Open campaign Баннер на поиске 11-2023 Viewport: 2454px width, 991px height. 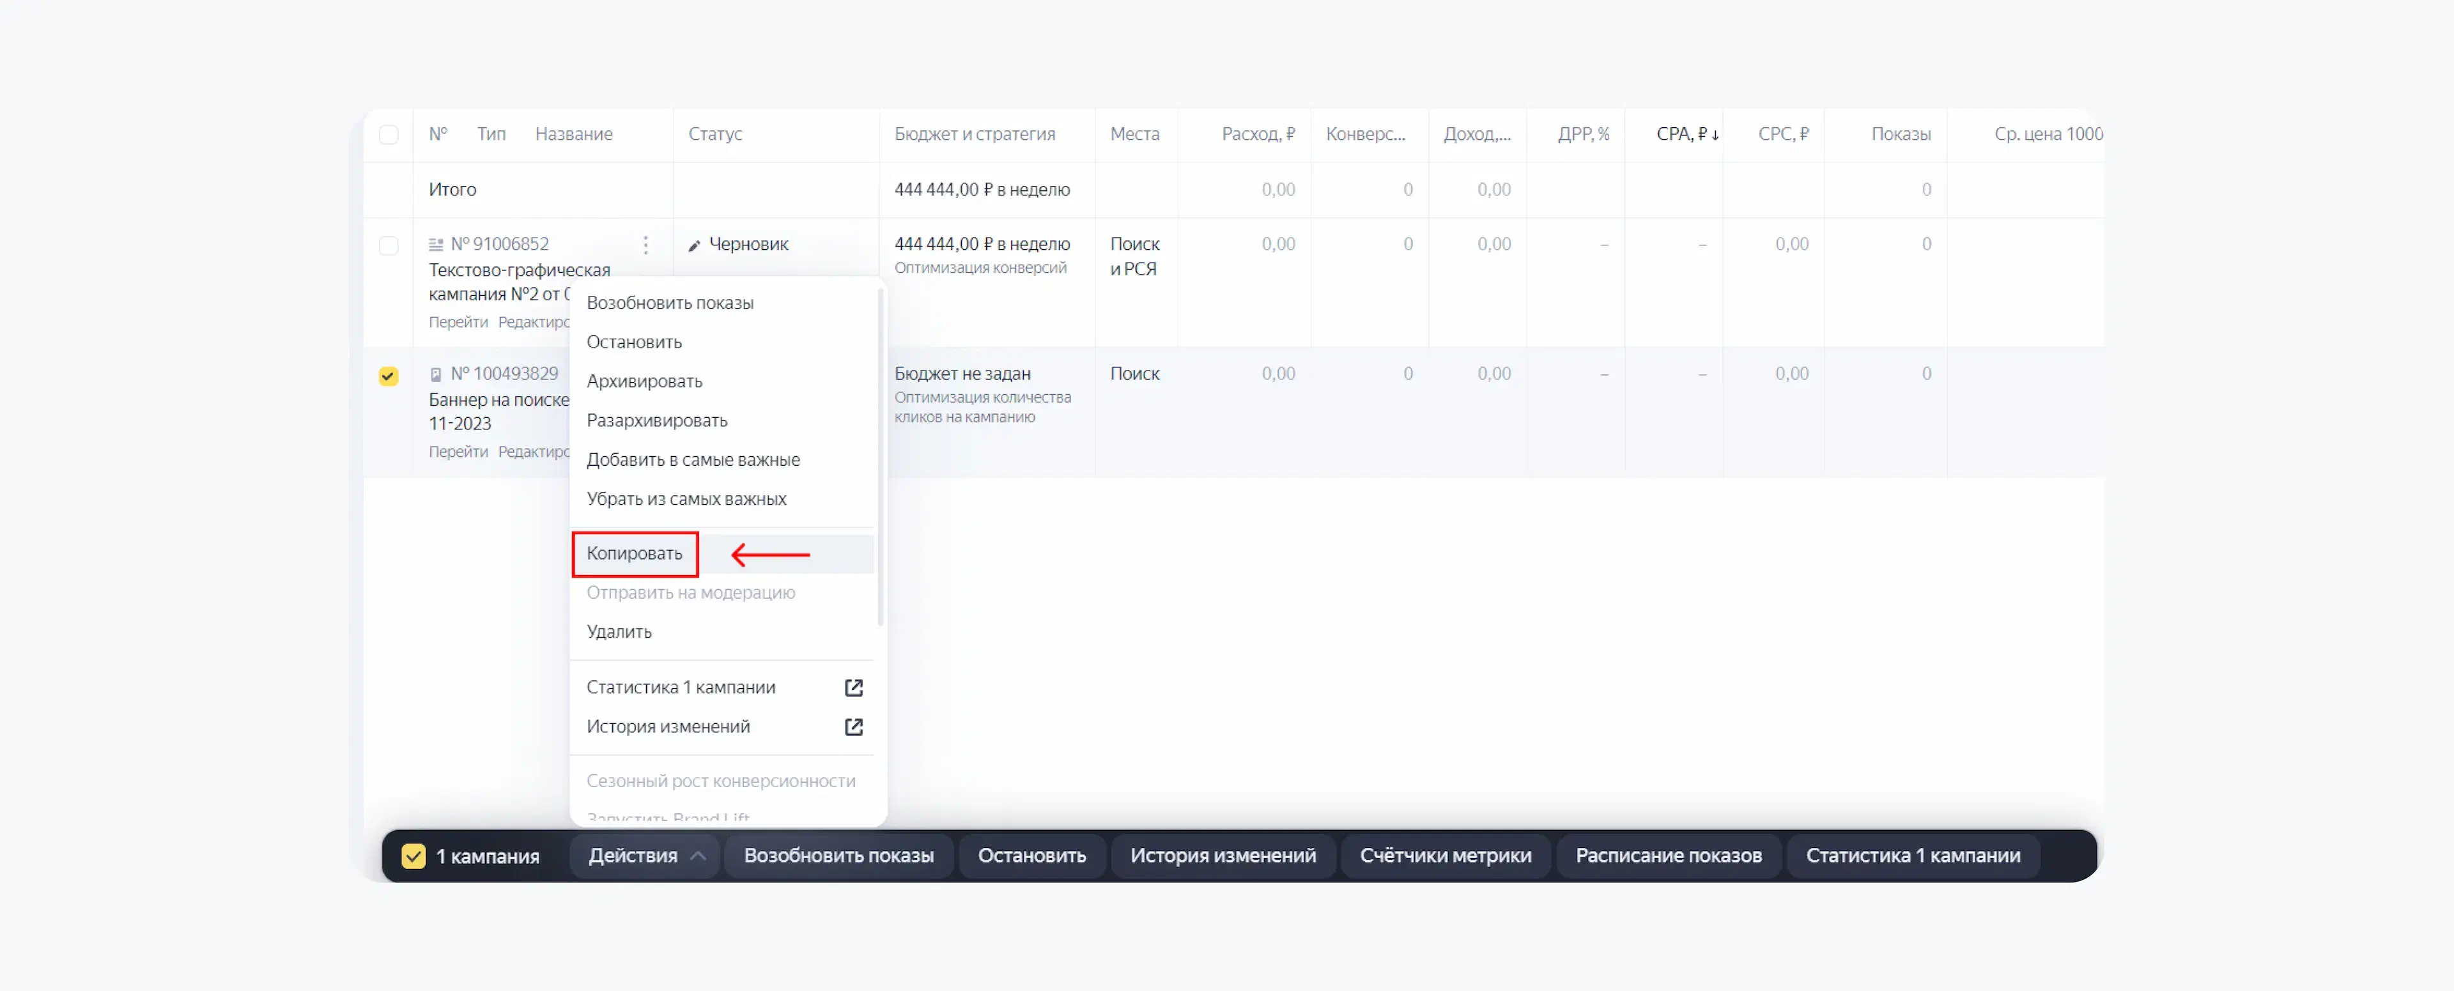pos(499,413)
